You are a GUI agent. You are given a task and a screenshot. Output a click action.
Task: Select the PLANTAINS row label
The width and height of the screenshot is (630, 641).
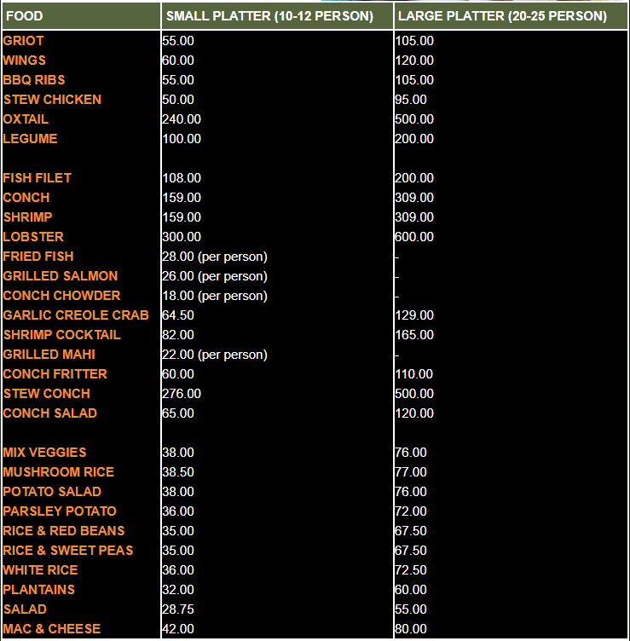39,590
